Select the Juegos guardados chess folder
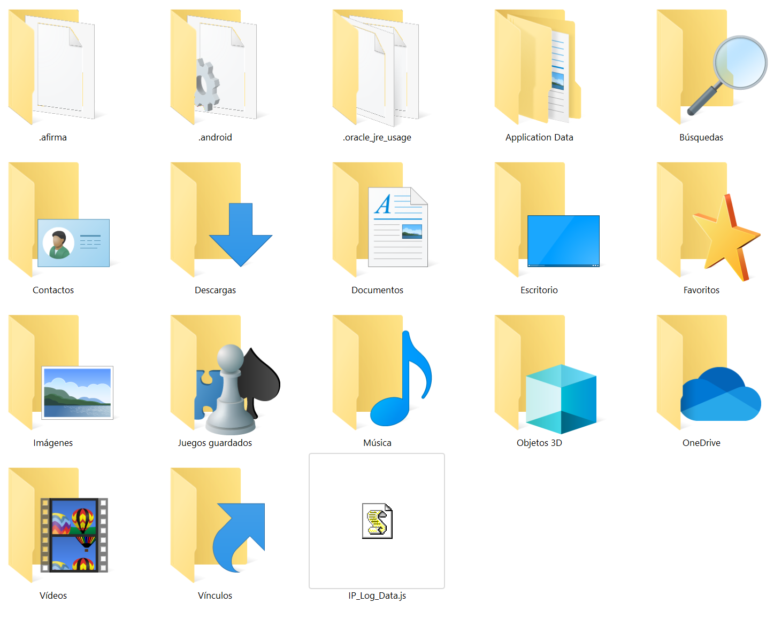774x619 pixels. pyautogui.click(x=214, y=373)
